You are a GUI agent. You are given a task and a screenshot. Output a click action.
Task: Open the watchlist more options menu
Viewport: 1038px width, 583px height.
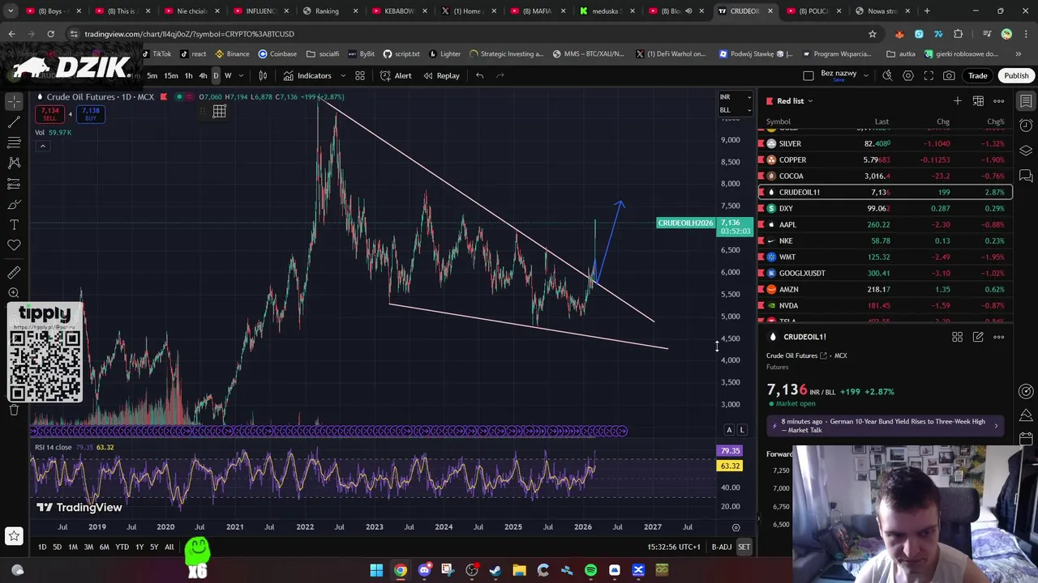point(999,101)
